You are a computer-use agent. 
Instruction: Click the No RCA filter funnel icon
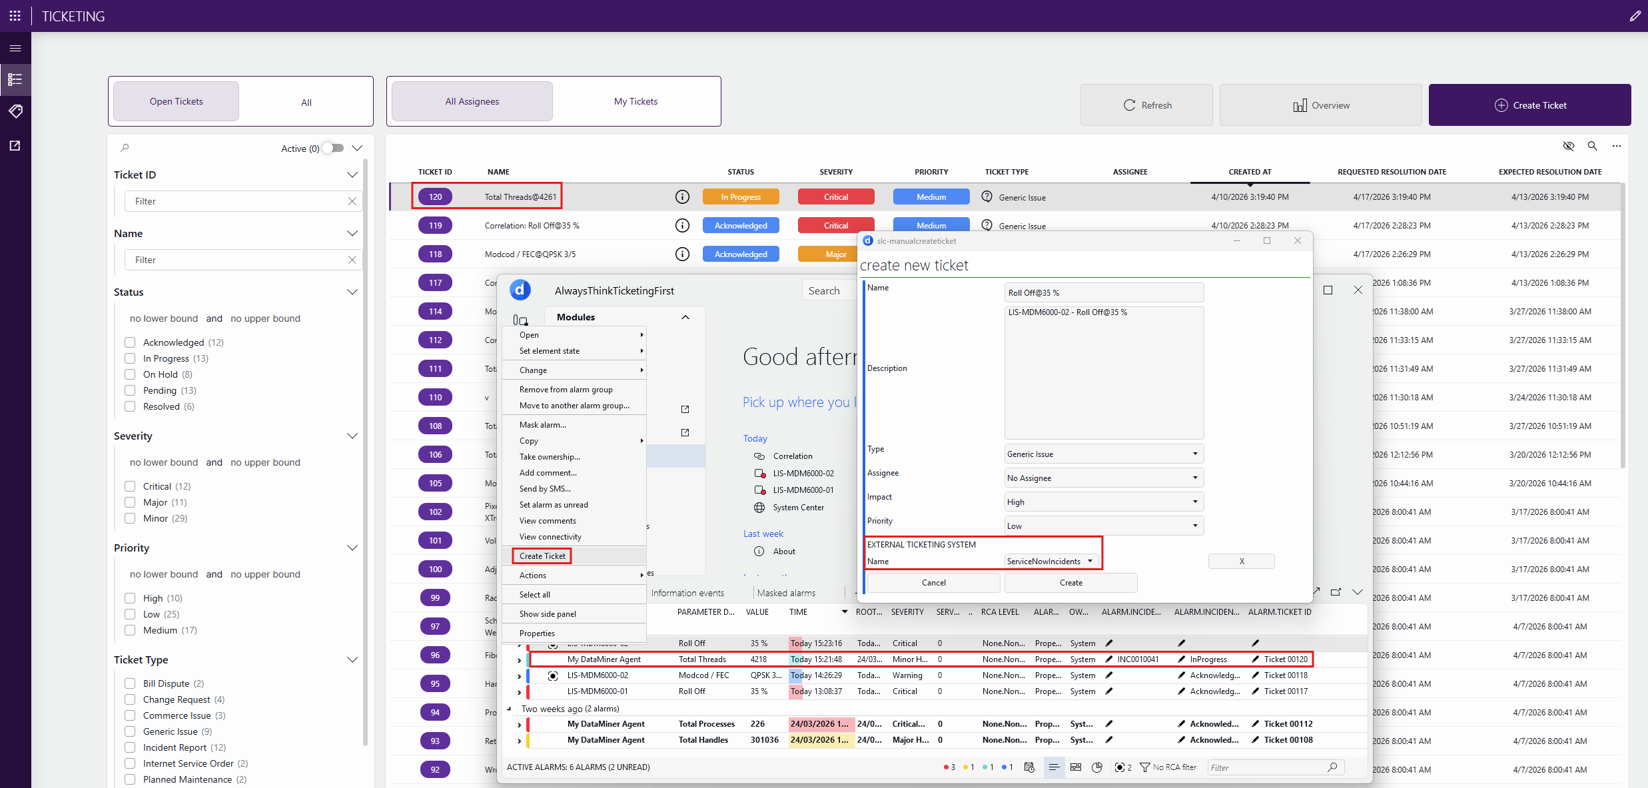coord(1145,767)
